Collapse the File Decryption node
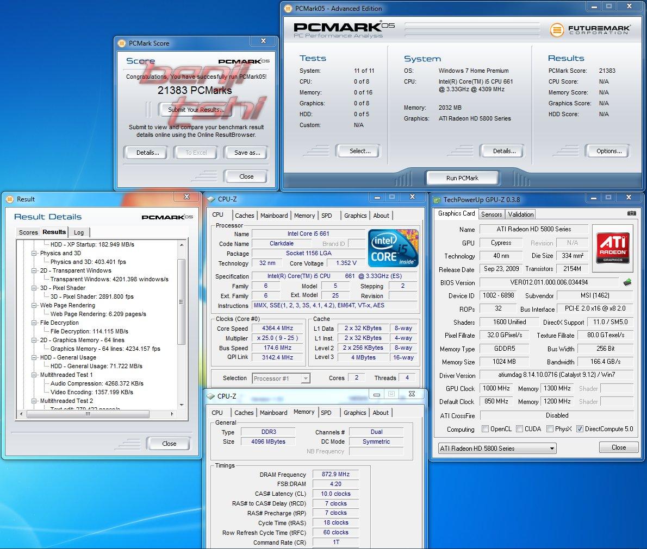 point(34,323)
